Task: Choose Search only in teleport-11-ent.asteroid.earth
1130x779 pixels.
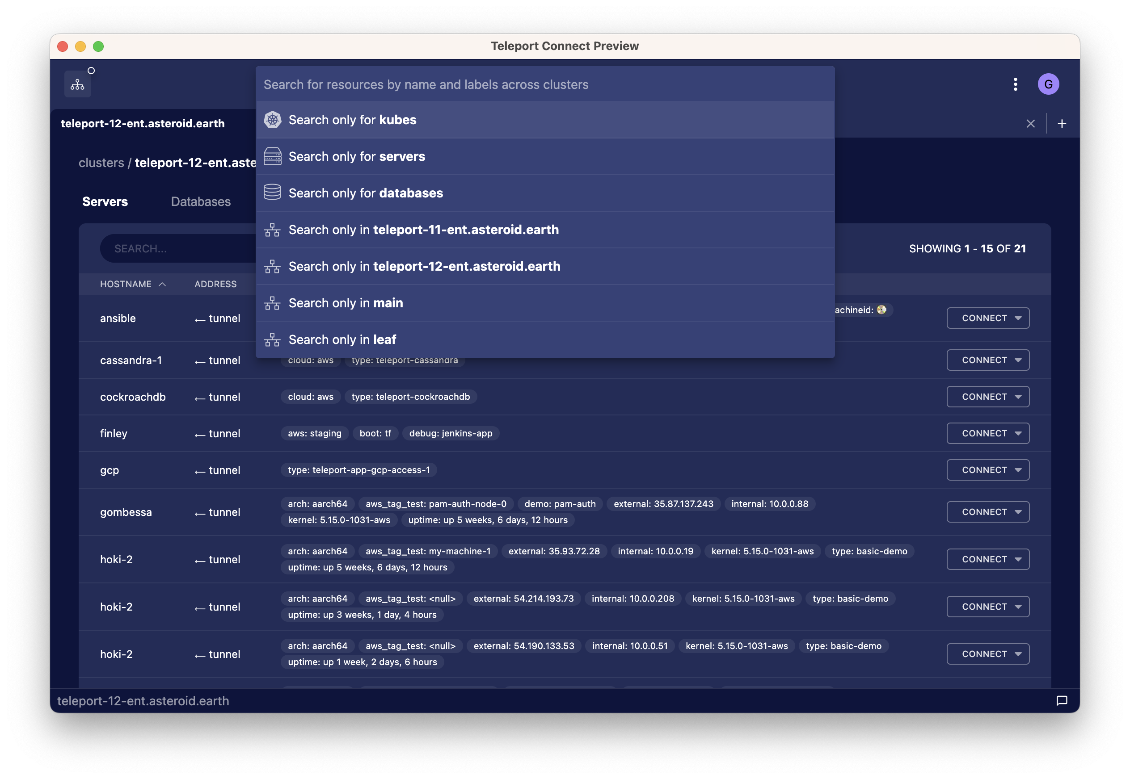Action: (x=423, y=230)
